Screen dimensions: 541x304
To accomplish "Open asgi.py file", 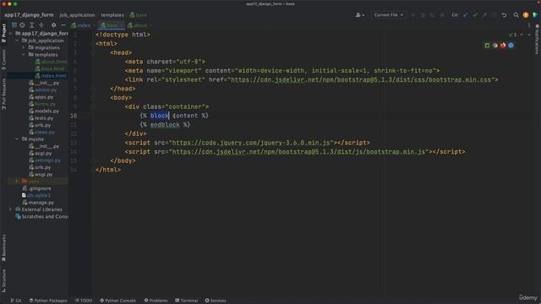I will click(x=41, y=153).
